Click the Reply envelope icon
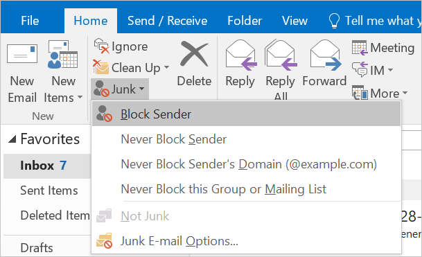The image size is (422, 257). click(x=241, y=55)
